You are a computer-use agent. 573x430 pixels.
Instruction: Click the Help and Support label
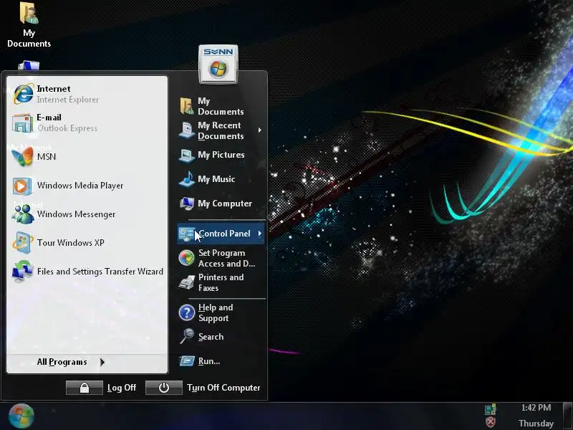click(216, 313)
